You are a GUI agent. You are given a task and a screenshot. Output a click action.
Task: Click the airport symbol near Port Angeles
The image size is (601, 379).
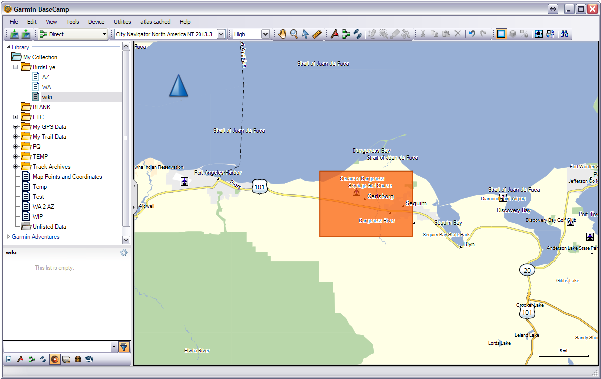(x=185, y=181)
